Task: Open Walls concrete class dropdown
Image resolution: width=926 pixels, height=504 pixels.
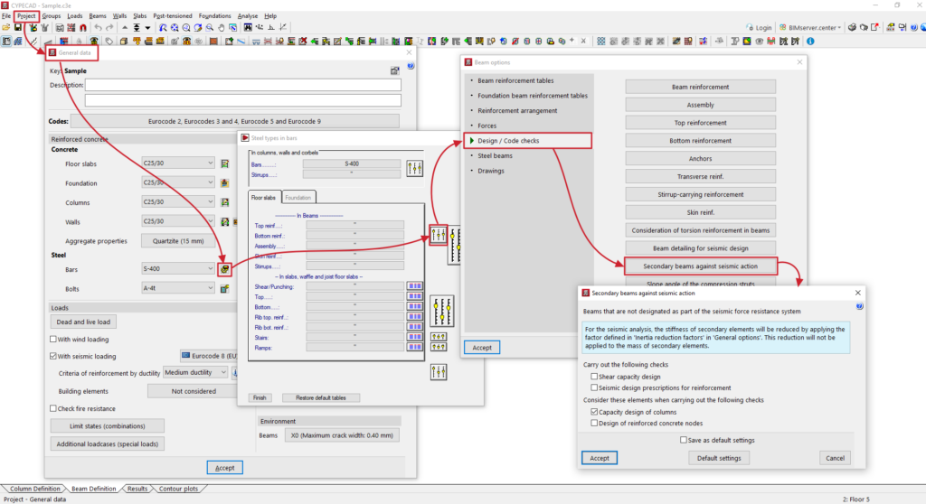Action: tap(178, 221)
